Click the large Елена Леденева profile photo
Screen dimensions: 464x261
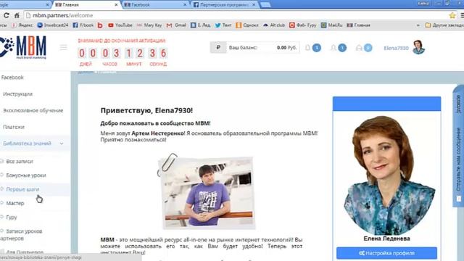pos(389,175)
